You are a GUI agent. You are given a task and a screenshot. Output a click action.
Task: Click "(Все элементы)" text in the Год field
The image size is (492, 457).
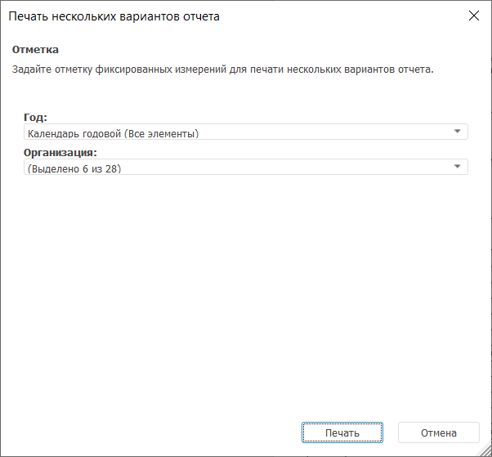point(162,133)
